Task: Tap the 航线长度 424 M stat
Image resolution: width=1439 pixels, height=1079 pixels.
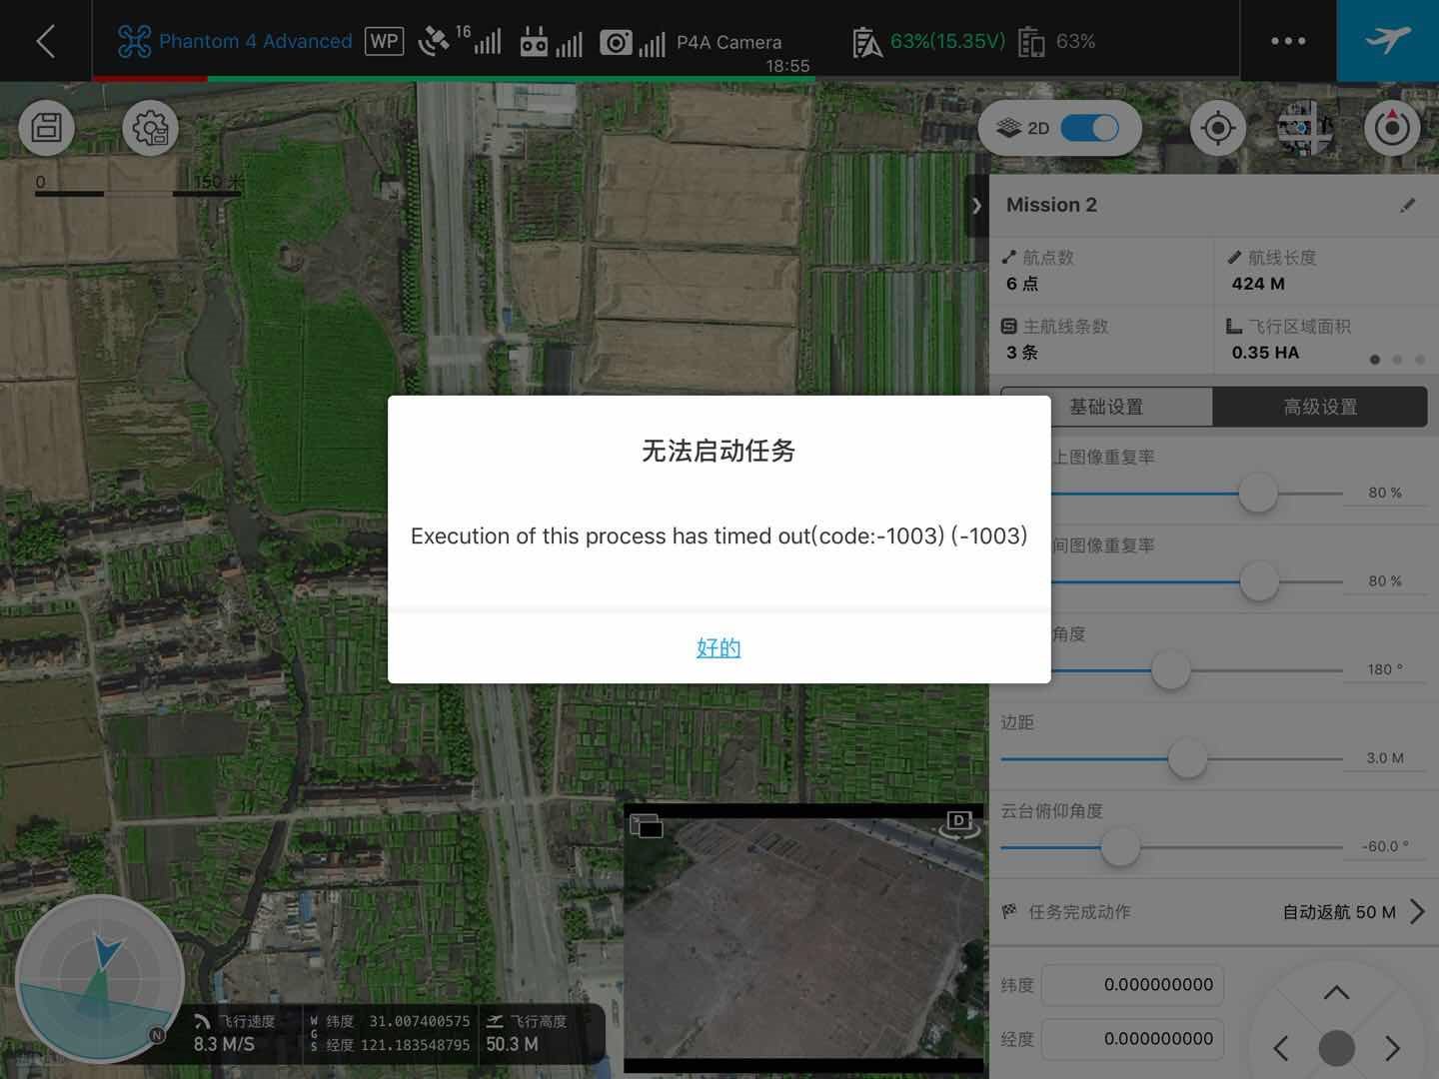Action: 1326,271
